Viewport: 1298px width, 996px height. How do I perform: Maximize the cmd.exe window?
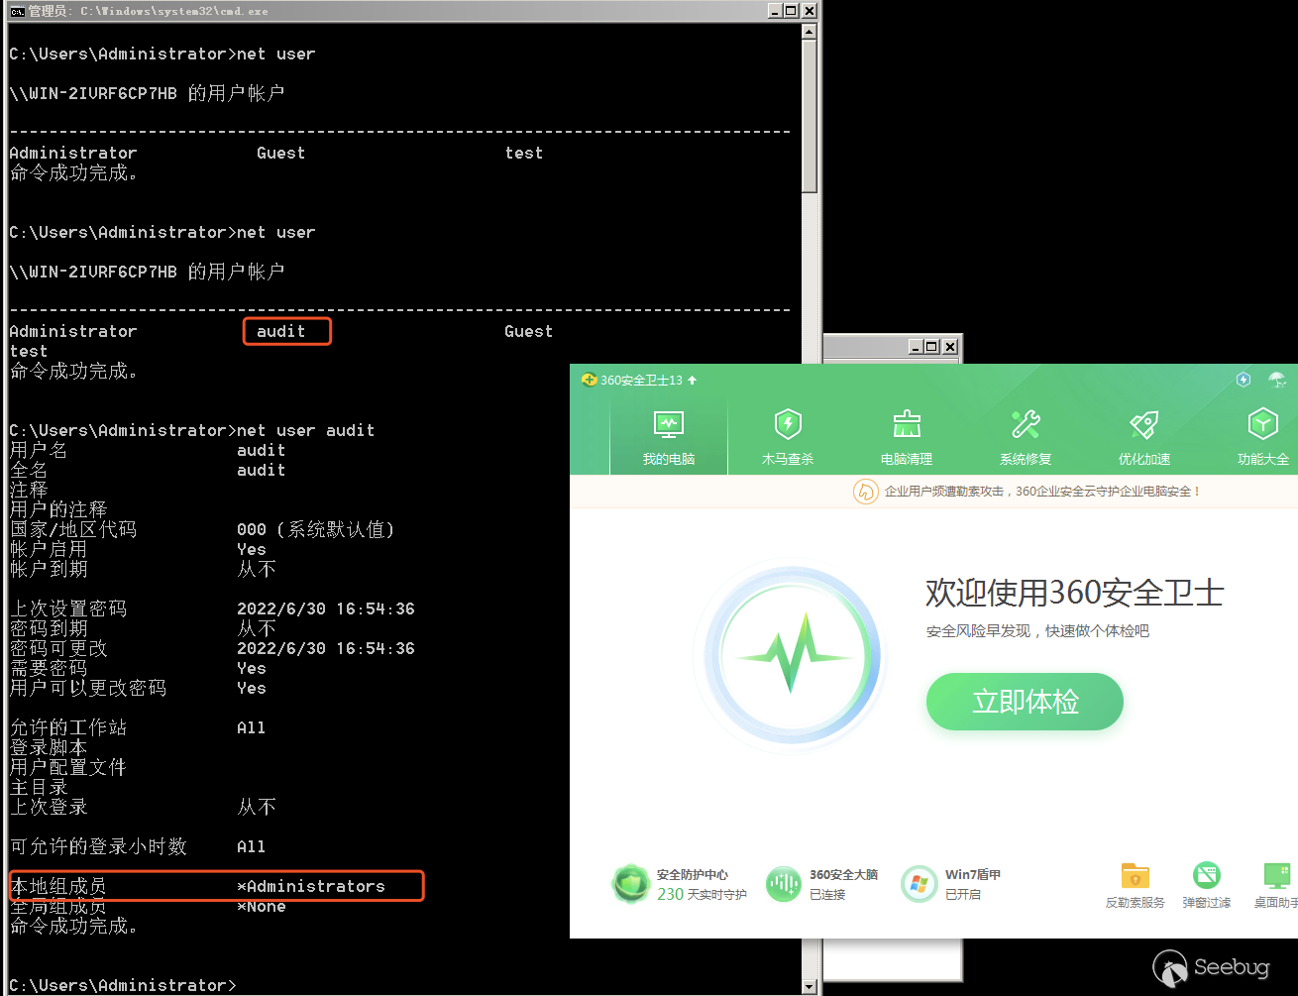[x=791, y=11]
